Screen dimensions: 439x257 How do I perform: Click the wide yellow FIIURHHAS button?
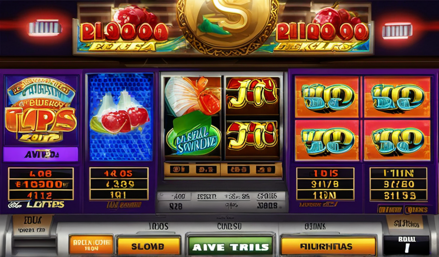click(x=328, y=245)
